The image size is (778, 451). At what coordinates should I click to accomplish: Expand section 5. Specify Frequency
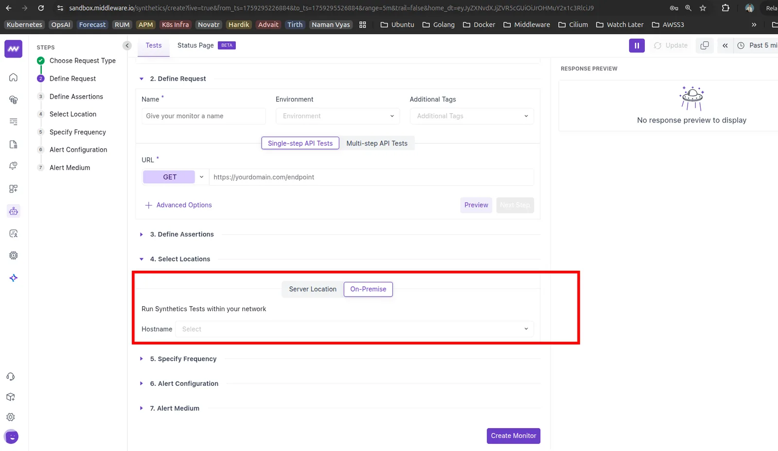(183, 359)
